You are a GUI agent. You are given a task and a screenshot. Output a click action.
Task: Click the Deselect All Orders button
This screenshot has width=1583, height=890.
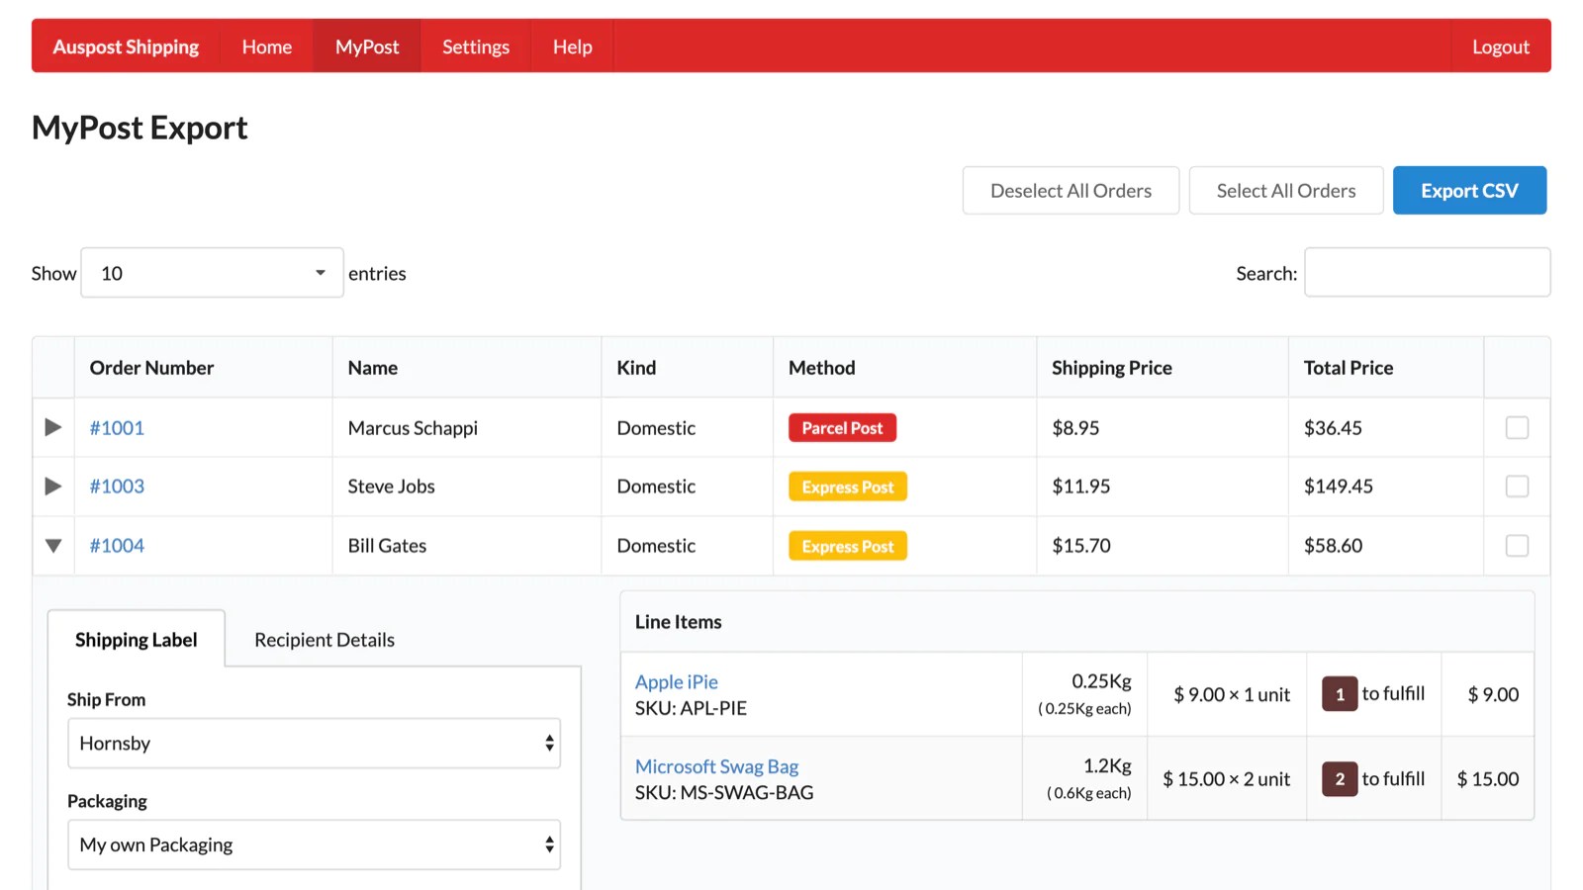1070,190
